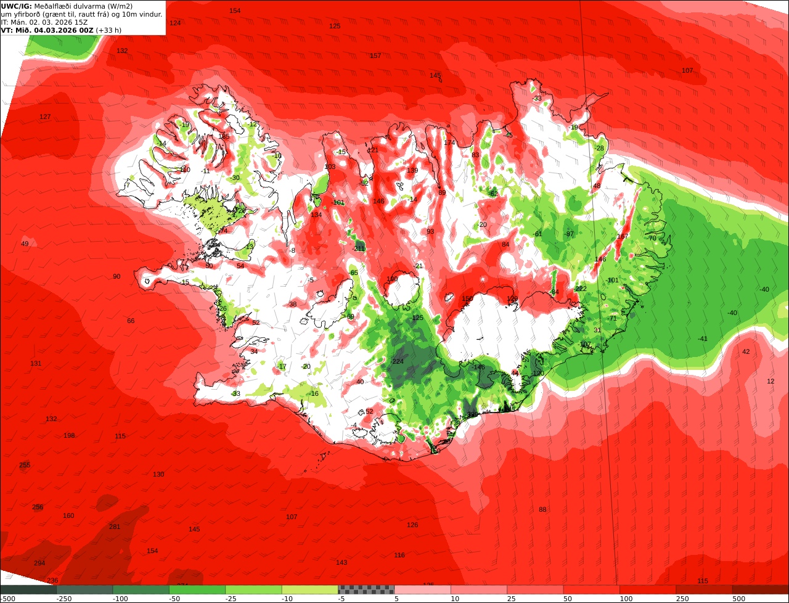Click the map value -16
789x603 pixels.
click(x=314, y=393)
